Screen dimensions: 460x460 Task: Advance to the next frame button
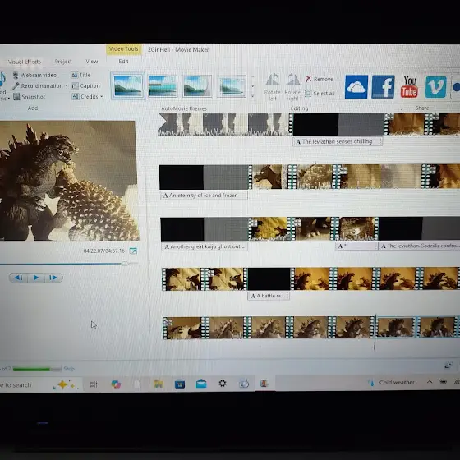pos(53,278)
